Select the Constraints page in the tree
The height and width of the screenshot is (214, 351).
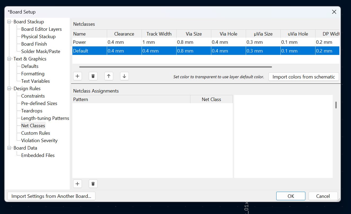(33, 96)
